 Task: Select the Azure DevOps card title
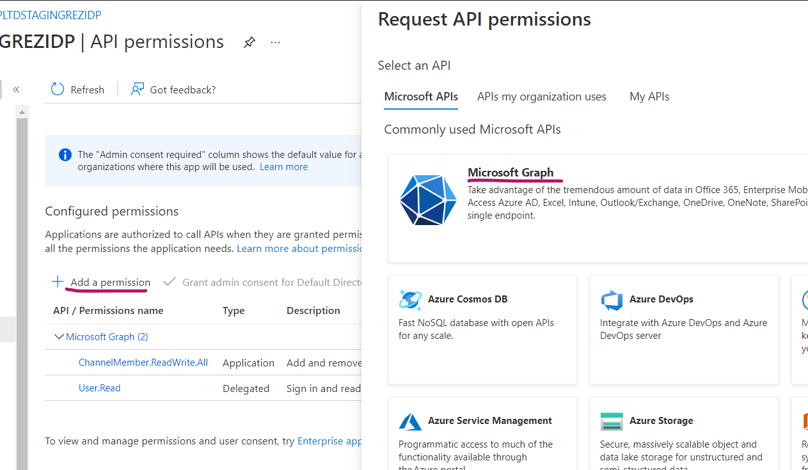pos(661,299)
